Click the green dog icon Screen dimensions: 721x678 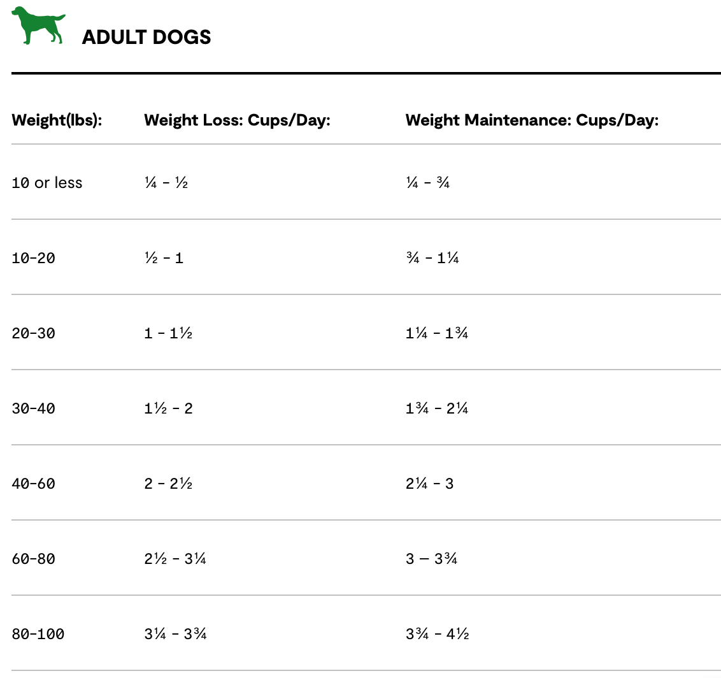(38, 26)
